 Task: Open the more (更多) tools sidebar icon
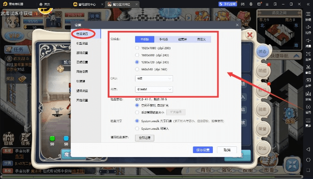pyautogui.click(x=308, y=122)
